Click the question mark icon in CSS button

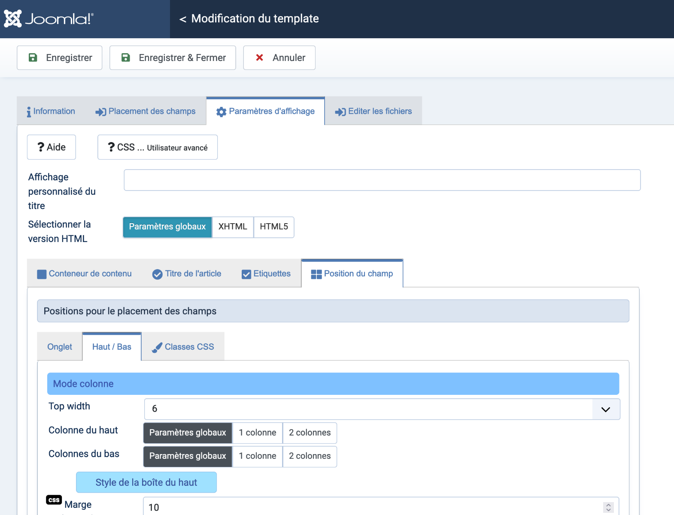(111, 147)
